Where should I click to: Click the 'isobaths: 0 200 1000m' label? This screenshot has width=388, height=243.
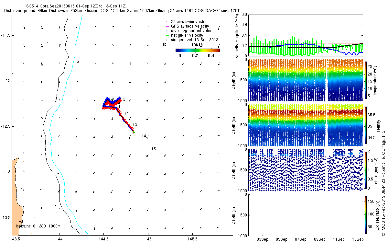(x=38, y=226)
